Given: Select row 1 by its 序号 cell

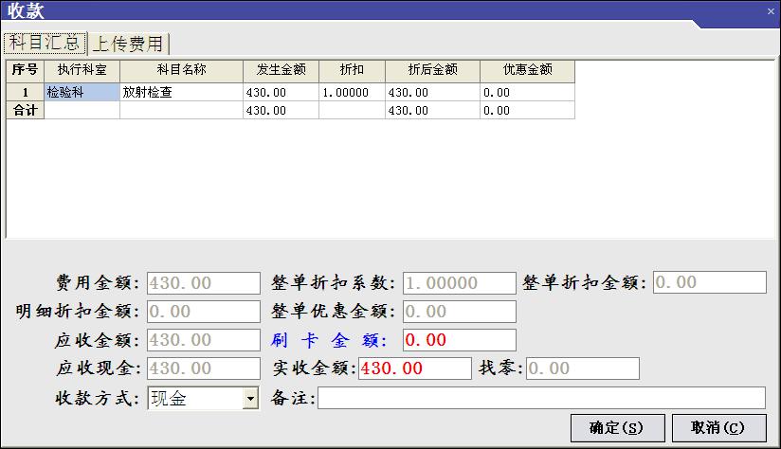Looking at the screenshot, I should click(x=25, y=93).
